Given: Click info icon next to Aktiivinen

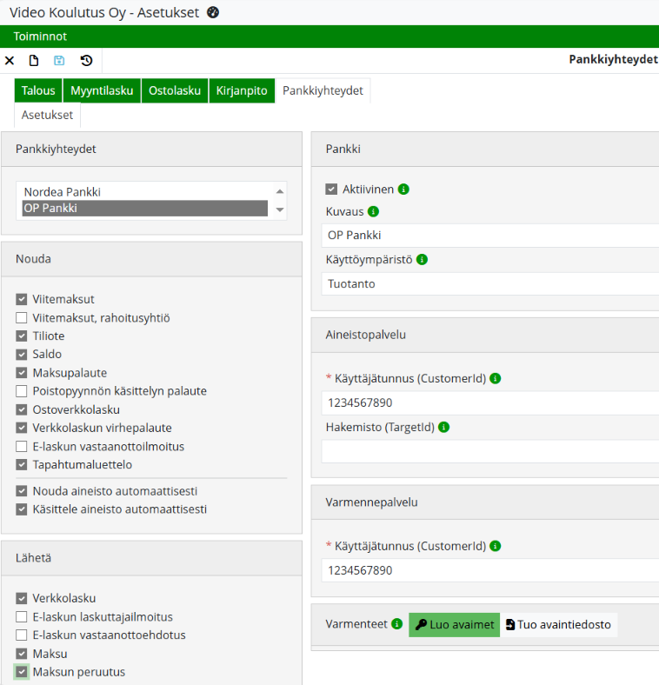Looking at the screenshot, I should (403, 190).
